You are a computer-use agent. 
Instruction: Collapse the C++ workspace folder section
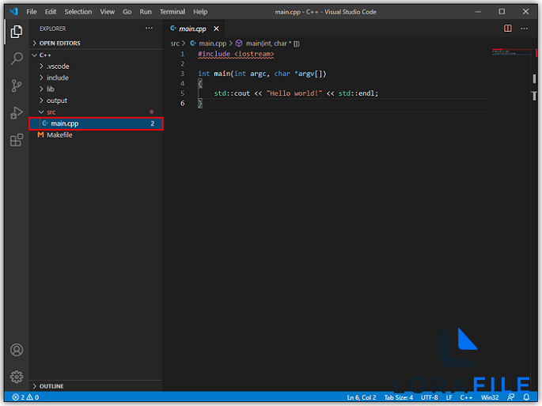point(96,55)
